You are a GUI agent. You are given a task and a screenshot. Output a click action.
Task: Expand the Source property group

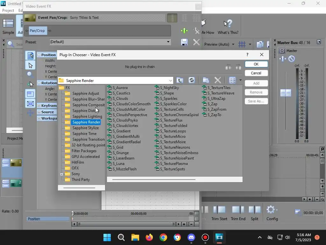pyautogui.click(x=39, y=112)
